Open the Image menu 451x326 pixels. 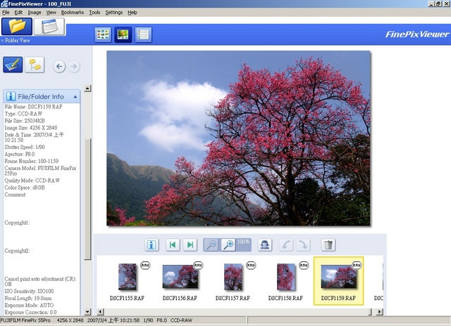[x=35, y=13]
